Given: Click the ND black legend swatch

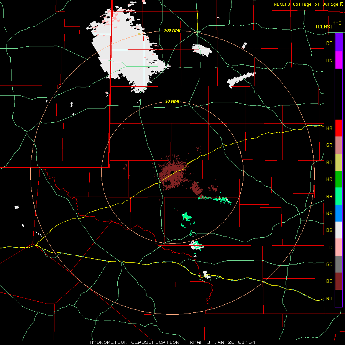Looking at the screenshot, I should (338, 298).
